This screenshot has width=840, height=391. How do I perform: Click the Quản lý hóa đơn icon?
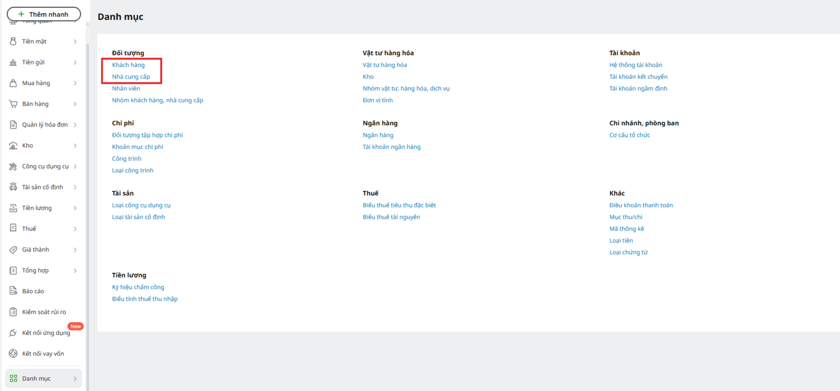[x=13, y=125]
